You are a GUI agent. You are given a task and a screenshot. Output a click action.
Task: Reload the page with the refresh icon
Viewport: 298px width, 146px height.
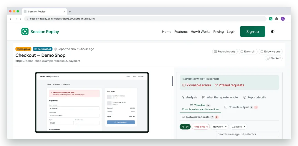click(x=21, y=19)
